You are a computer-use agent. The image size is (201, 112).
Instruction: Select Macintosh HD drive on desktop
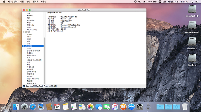(192, 11)
